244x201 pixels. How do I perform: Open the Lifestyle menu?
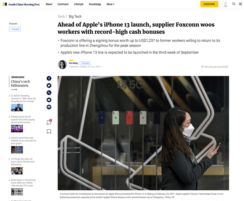pyautogui.click(x=79, y=4)
